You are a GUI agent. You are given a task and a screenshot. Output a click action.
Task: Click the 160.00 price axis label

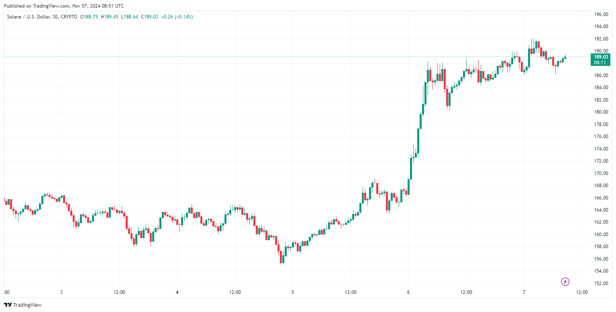600,235
